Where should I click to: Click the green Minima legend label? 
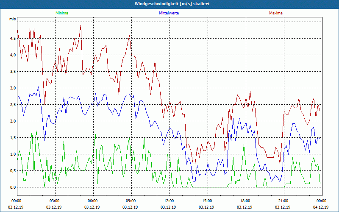click(62, 13)
